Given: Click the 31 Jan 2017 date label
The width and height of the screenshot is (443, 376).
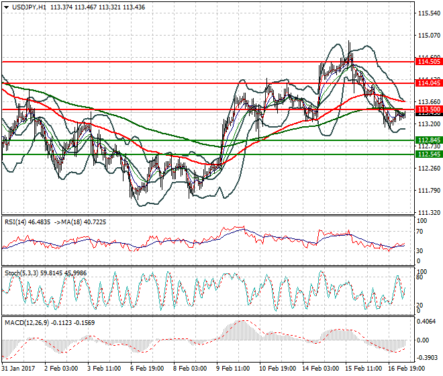Looking at the screenshot, I should (x=19, y=369).
